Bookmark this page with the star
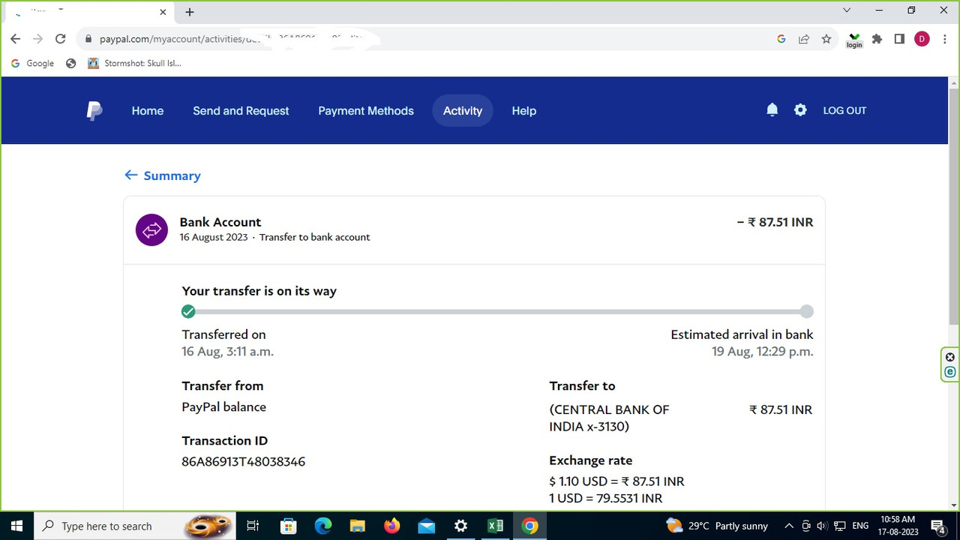Screen dimensions: 960x540 pos(826,39)
